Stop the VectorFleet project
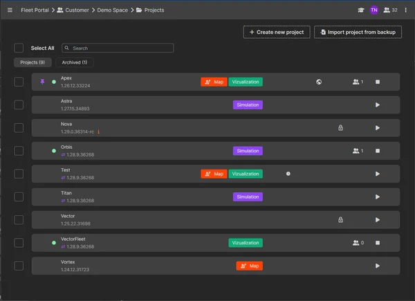Image resolution: width=415 pixels, height=301 pixels. click(378, 243)
